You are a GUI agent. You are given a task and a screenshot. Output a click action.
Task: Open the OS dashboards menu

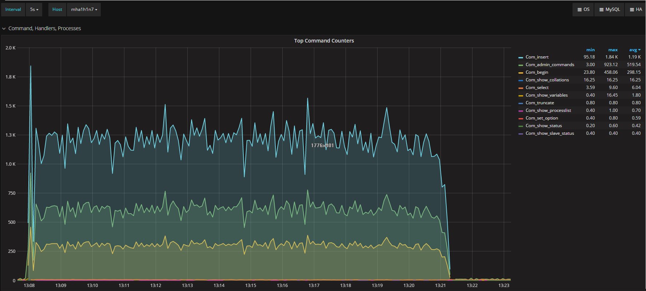583,9
